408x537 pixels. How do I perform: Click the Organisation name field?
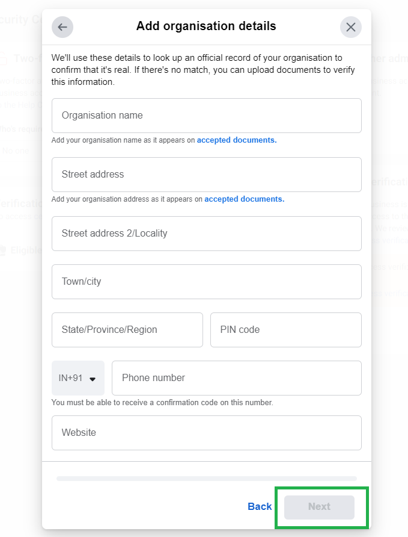click(206, 116)
